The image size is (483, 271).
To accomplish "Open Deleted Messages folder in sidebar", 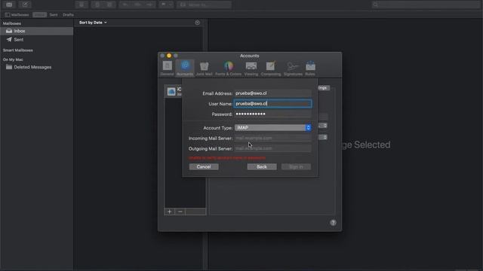I will pyautogui.click(x=37, y=67).
